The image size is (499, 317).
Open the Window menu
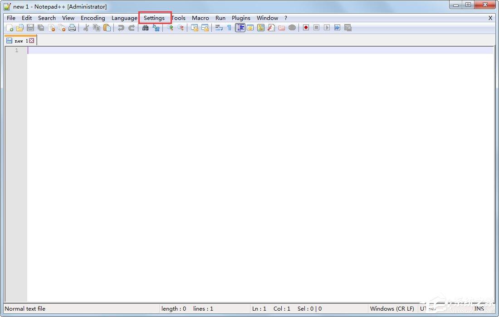(x=267, y=18)
